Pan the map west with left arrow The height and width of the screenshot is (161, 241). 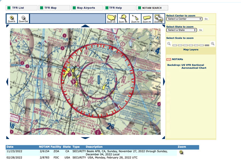(7, 82)
